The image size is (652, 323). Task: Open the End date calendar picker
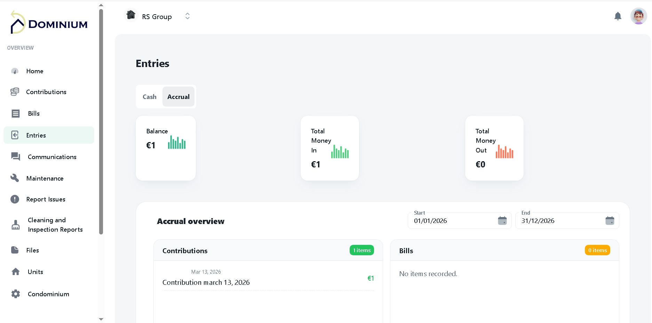pos(610,221)
